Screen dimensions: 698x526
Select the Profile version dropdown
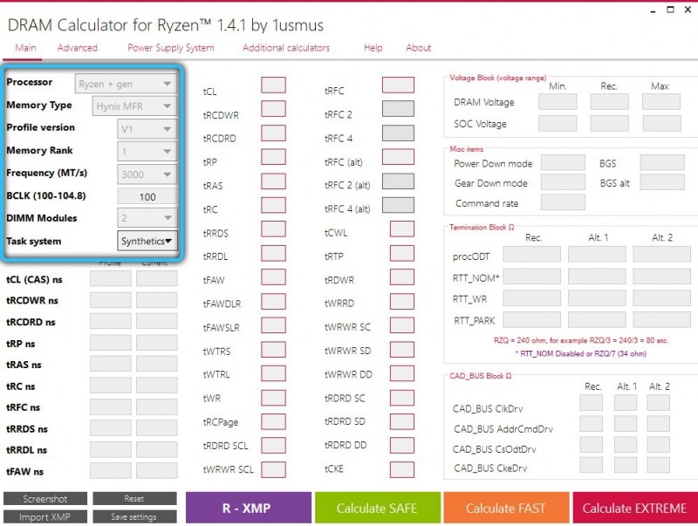point(147,129)
